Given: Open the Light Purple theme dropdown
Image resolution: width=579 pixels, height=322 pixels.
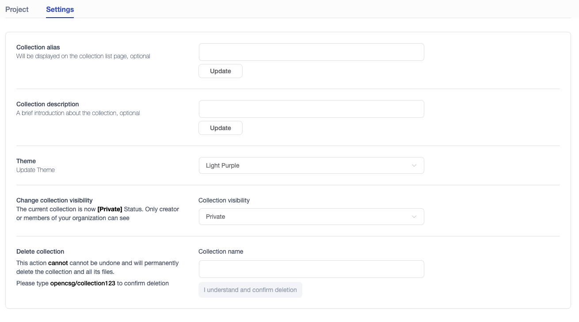Looking at the screenshot, I should (x=311, y=165).
